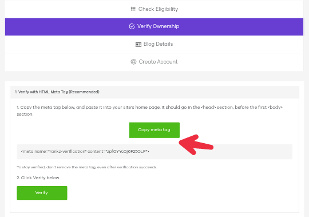Click the red arrow annotation
The width and height of the screenshot is (309, 217).
(x=196, y=145)
